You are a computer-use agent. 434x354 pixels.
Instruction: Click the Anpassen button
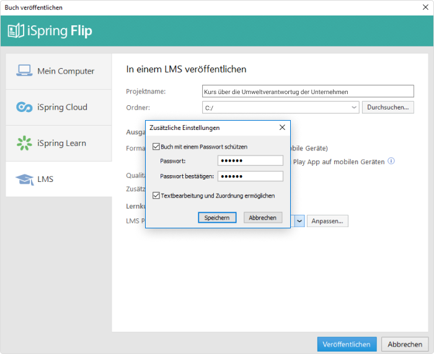click(327, 221)
